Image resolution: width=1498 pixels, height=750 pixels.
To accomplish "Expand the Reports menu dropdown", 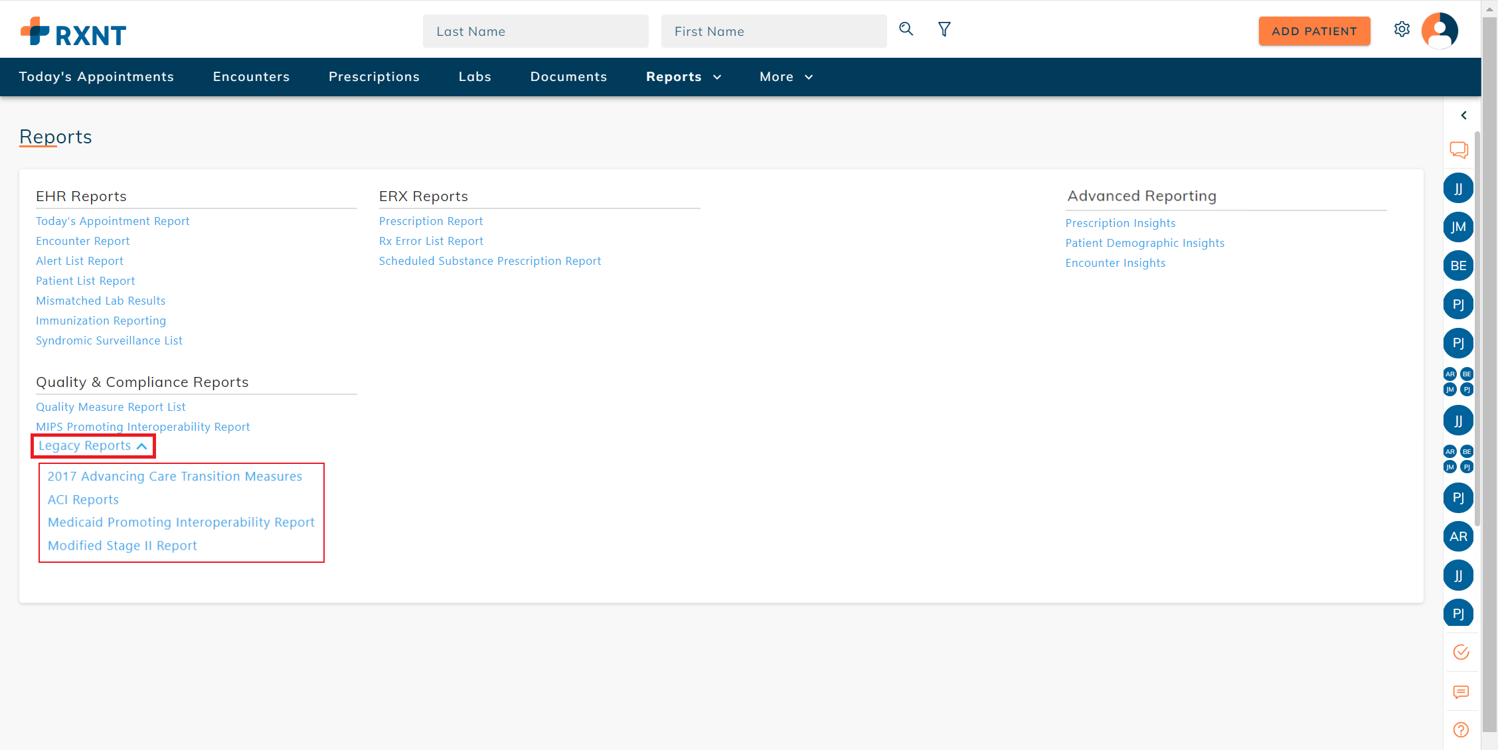I will pyautogui.click(x=683, y=77).
